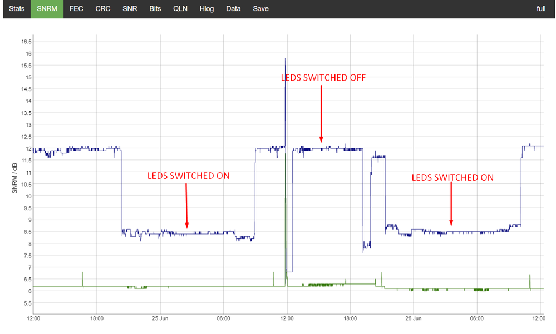
Task: Click the 'SNRM / dB' axis title
Action: point(16,178)
